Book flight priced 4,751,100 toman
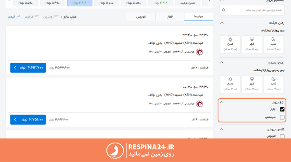 [x=28, y=120]
